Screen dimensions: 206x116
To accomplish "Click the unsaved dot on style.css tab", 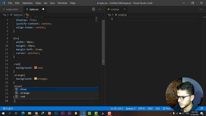I will 43,9.
